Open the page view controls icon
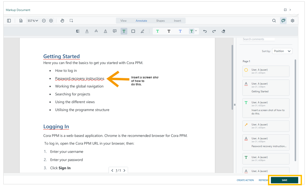This screenshot has width=306, height=187. click(21, 21)
